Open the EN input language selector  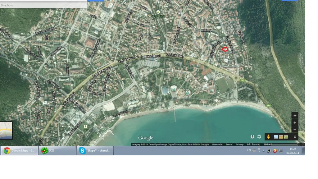pyautogui.click(x=249, y=150)
